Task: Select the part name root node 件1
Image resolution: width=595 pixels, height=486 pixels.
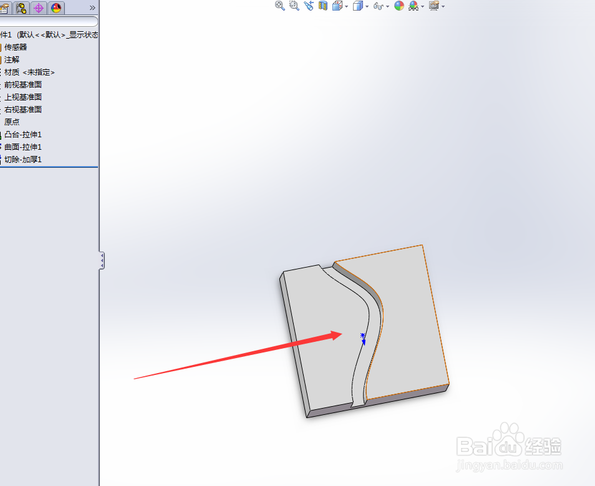Action: click(x=49, y=34)
